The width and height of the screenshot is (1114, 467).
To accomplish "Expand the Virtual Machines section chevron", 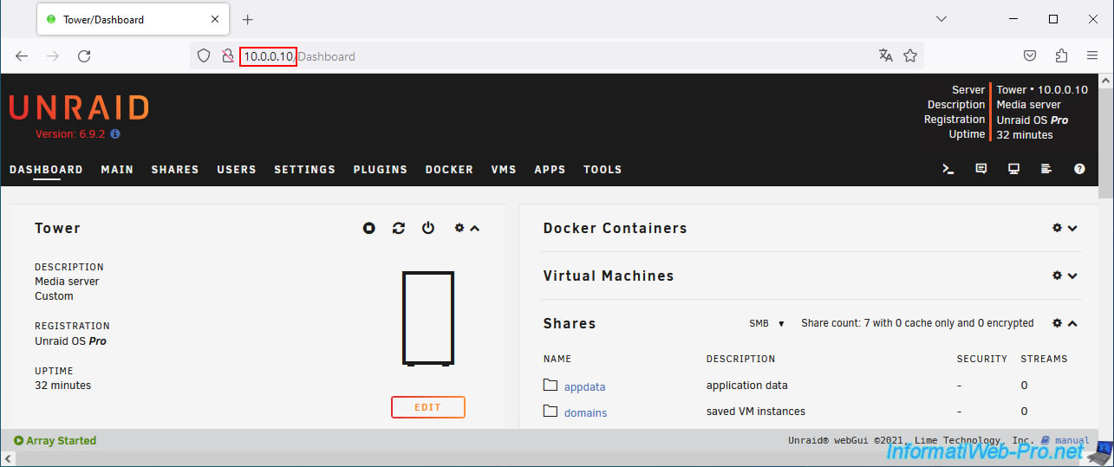I will [1073, 276].
